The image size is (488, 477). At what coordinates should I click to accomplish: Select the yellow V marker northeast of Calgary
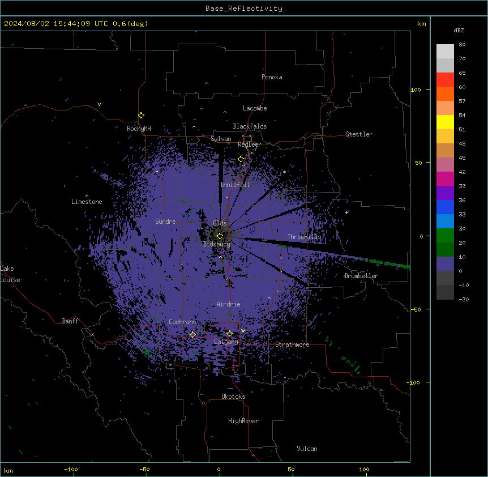point(243,331)
